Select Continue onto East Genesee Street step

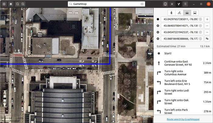(x=183, y=63)
